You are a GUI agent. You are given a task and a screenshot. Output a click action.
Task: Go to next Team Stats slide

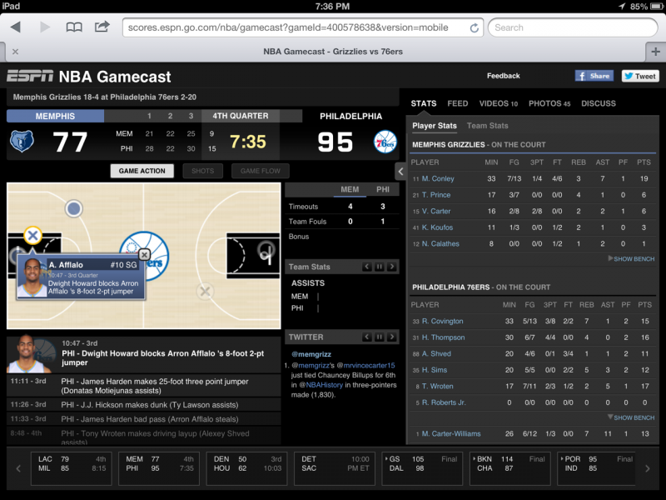click(x=391, y=267)
